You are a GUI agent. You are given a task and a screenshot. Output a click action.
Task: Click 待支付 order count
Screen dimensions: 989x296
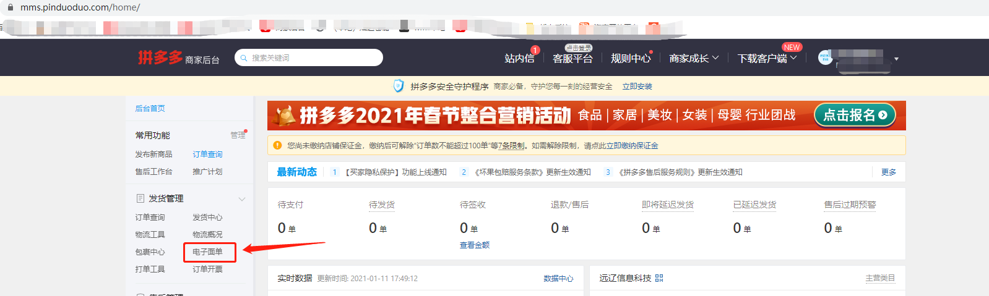(x=287, y=228)
